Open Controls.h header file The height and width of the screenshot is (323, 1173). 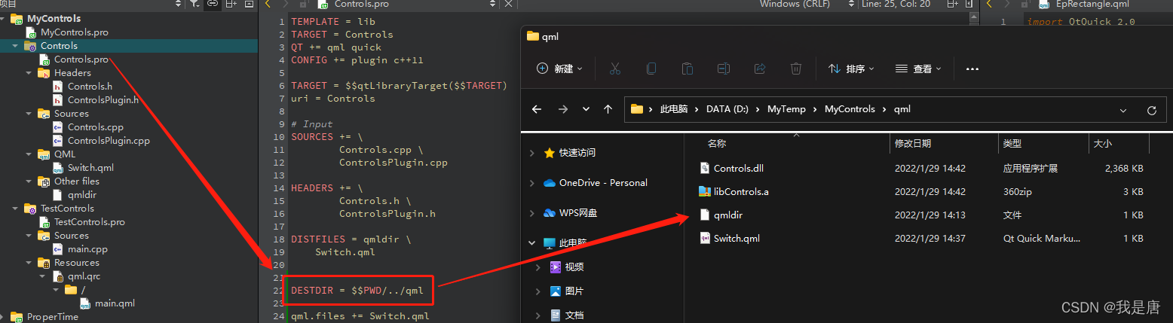(90, 87)
